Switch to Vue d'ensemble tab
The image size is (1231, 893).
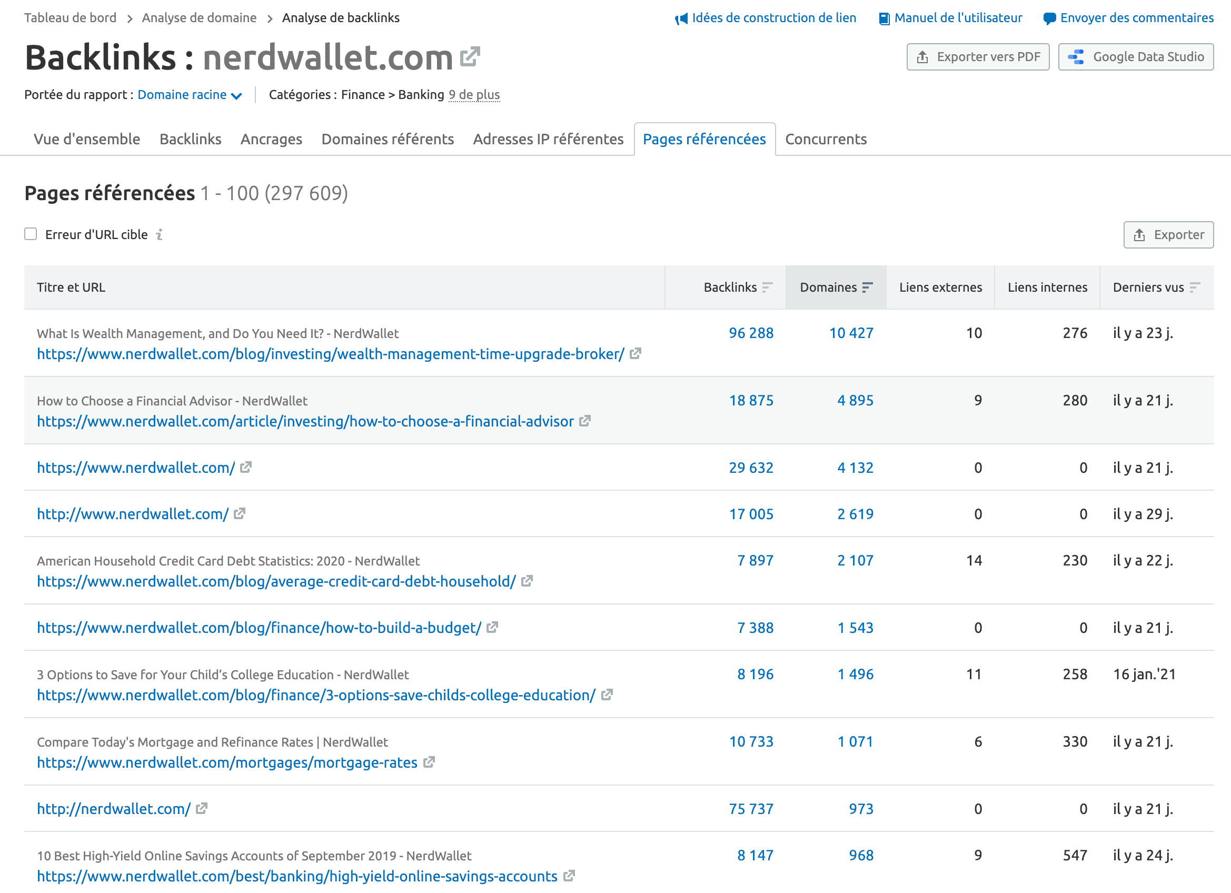(x=87, y=139)
